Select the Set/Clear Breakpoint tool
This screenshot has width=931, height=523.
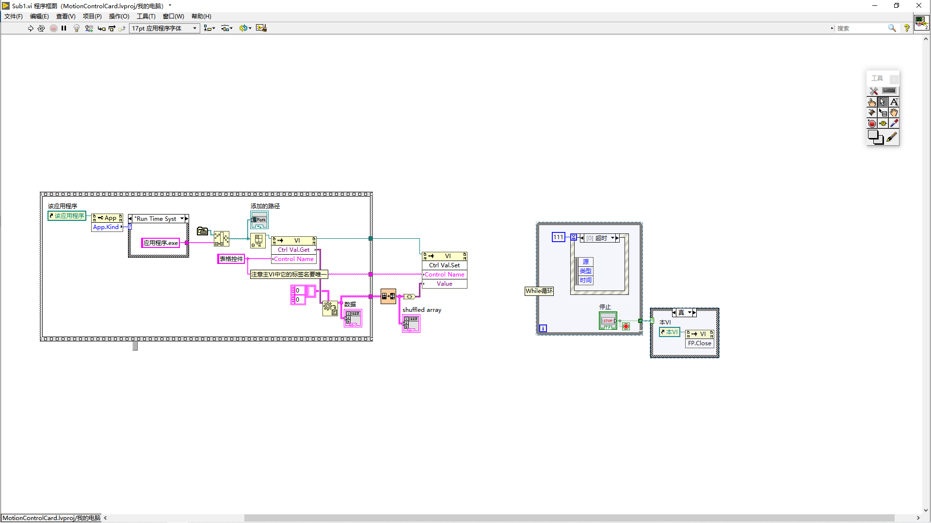[x=872, y=123]
